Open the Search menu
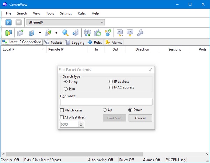The width and height of the screenshot is (210, 163). [22, 13]
